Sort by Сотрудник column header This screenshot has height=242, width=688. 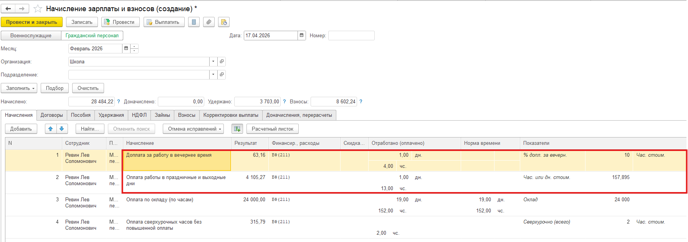[x=84, y=143]
